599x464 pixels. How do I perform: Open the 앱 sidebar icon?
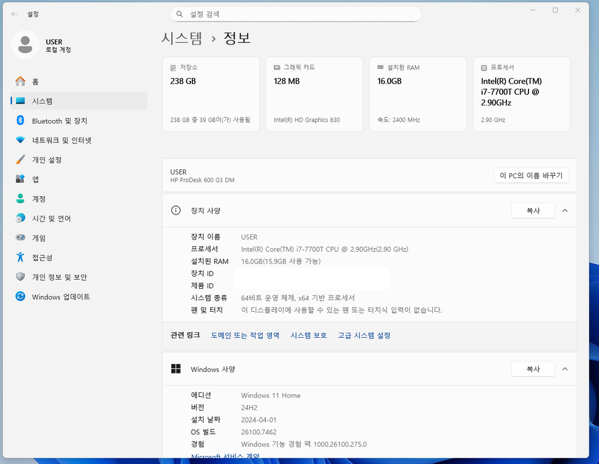(19, 179)
